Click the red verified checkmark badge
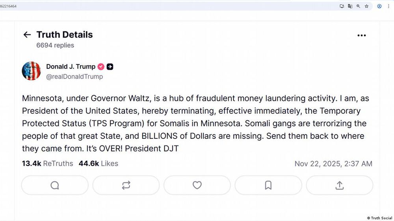Viewport: 394px width, 221px height. click(x=101, y=66)
